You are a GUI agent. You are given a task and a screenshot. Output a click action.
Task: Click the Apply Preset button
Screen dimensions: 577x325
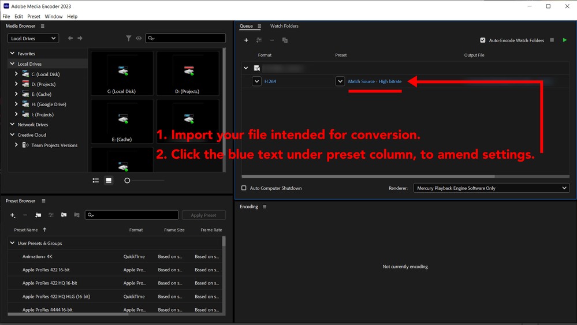(x=203, y=215)
